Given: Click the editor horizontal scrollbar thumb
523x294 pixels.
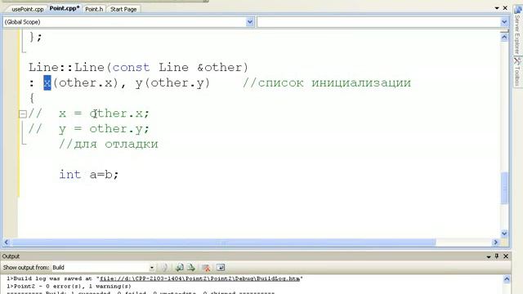Looking at the screenshot, I should (x=223, y=243).
